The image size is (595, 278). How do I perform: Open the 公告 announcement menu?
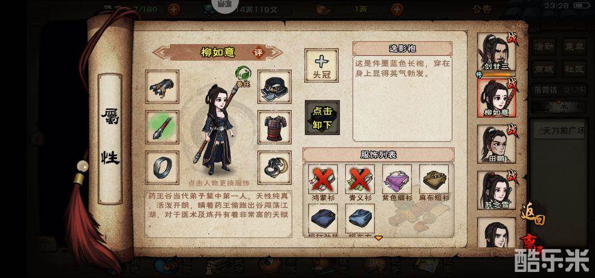click(x=483, y=8)
